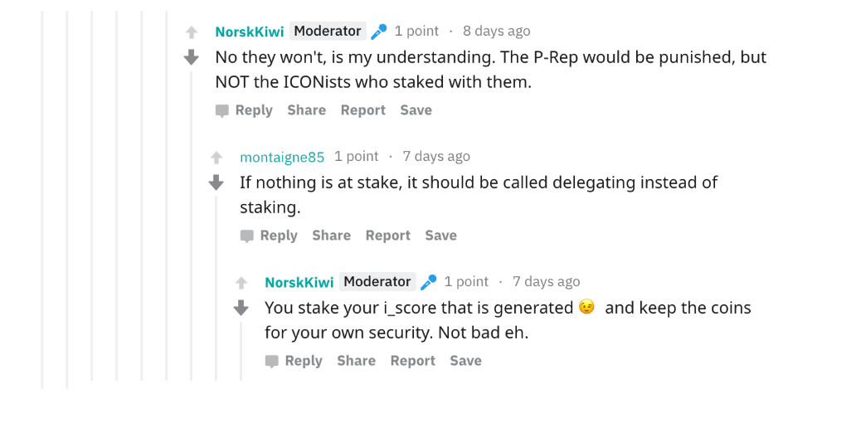Downvote montaigne85's delegating comment
Image resolution: width=861 pixels, height=438 pixels.
pos(216,182)
